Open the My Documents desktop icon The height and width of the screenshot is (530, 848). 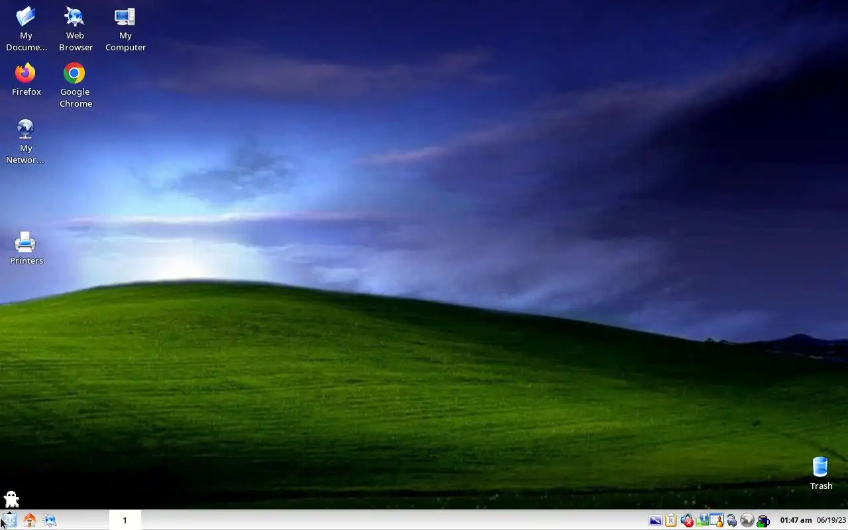26,29
